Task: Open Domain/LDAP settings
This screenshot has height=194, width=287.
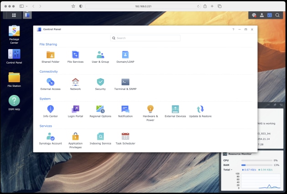Action: tap(125, 57)
